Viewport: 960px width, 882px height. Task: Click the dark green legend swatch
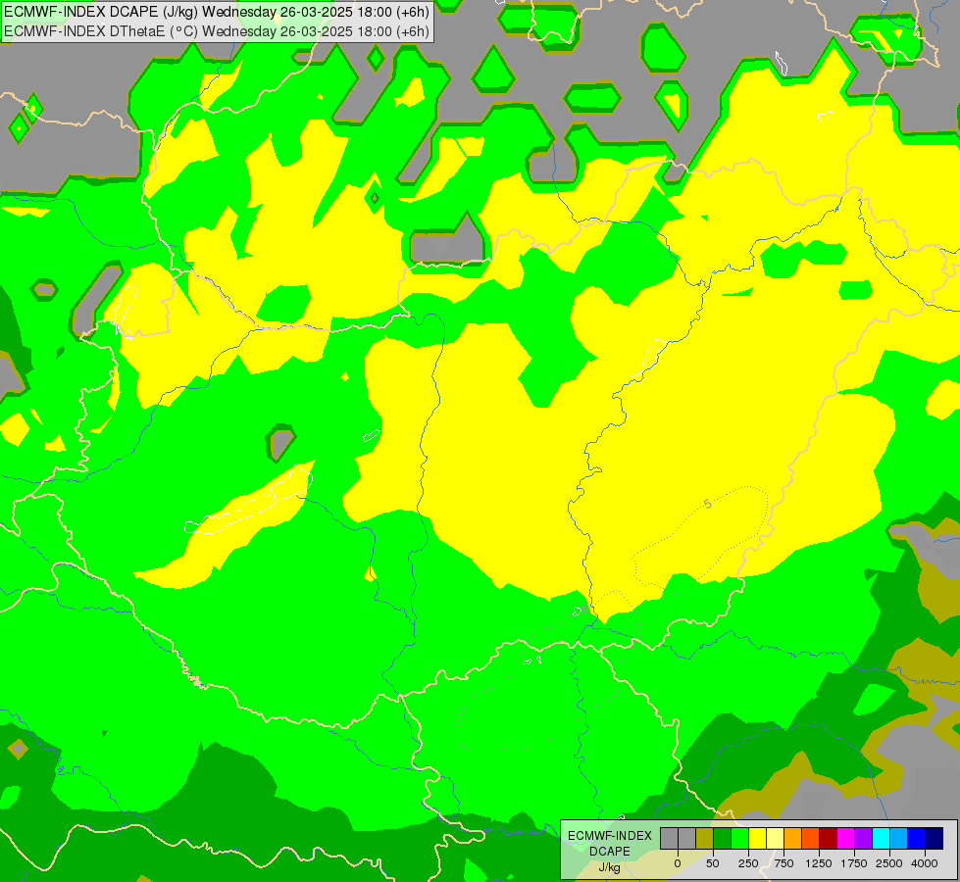722,838
